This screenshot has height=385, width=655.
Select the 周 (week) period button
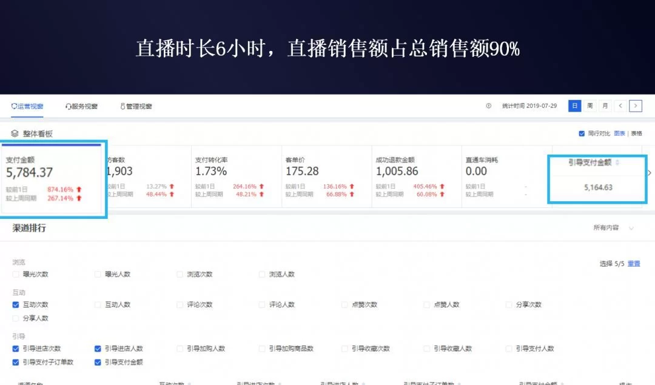(x=589, y=106)
